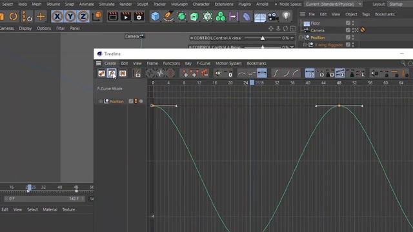Open Control A cima HUD dropdown arrow
413x232 pixels.
pyautogui.click(x=292, y=38)
